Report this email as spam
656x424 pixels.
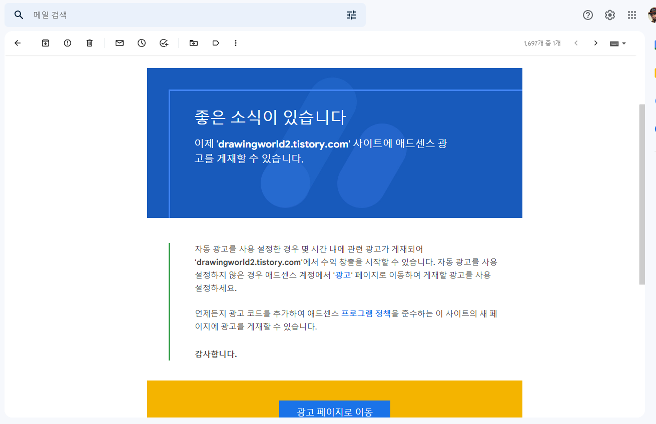pos(68,43)
